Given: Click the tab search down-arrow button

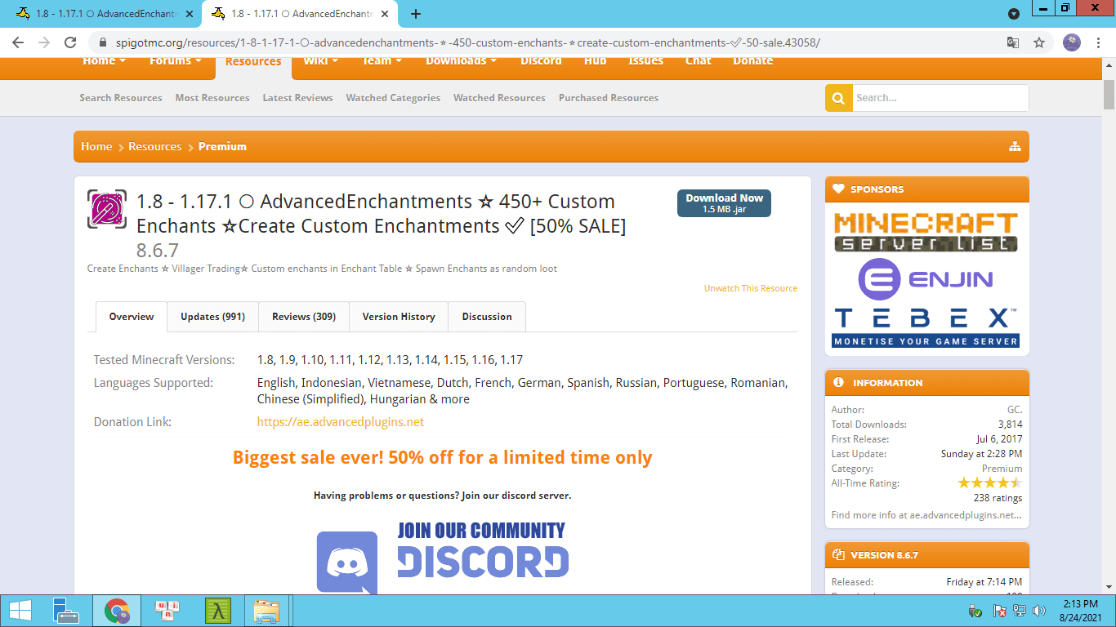Looking at the screenshot, I should click(1014, 14).
